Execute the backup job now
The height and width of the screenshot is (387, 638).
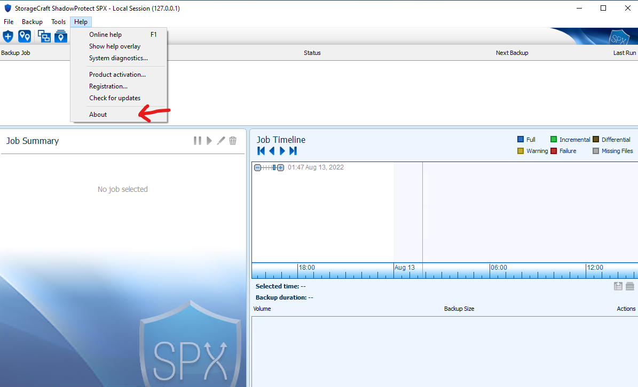(209, 140)
